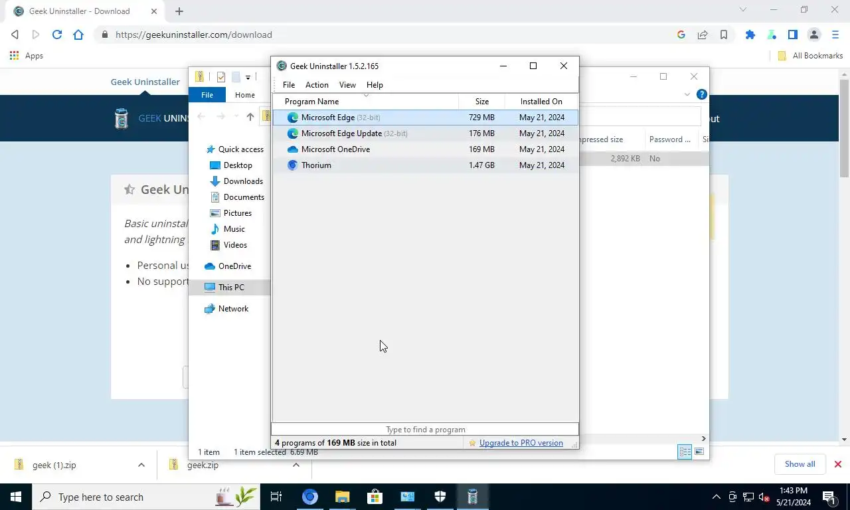Open browser extensions puzzle icon
The image size is (850, 510).
pos(750,35)
